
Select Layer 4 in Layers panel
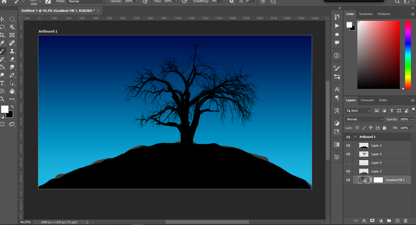tap(376, 154)
